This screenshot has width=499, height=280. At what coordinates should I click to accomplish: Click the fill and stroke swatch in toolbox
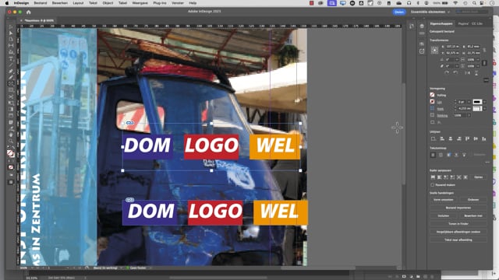tap(10, 154)
